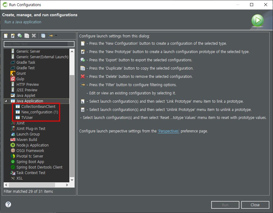Screen dimensions: 273x213
Task: Click the New Prototype toolbar icon
Action: click(13, 36)
